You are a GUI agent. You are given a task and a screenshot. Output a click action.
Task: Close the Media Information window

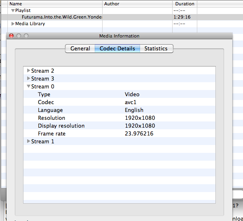click(11, 36)
